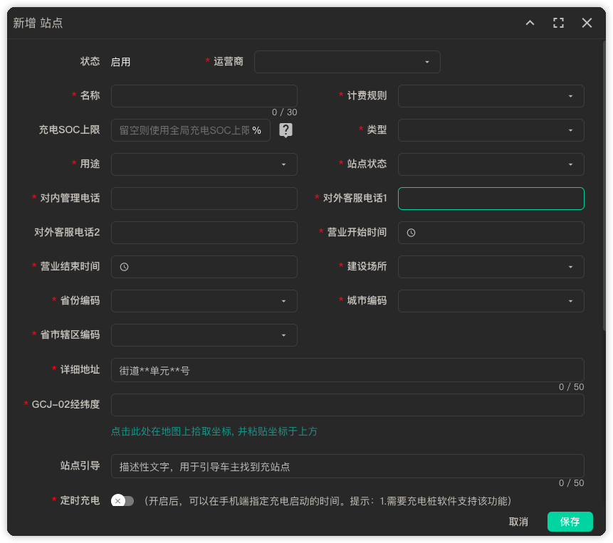Image resolution: width=613 pixels, height=543 pixels.
Task: Open the map coordinate picker link
Action: [214, 431]
